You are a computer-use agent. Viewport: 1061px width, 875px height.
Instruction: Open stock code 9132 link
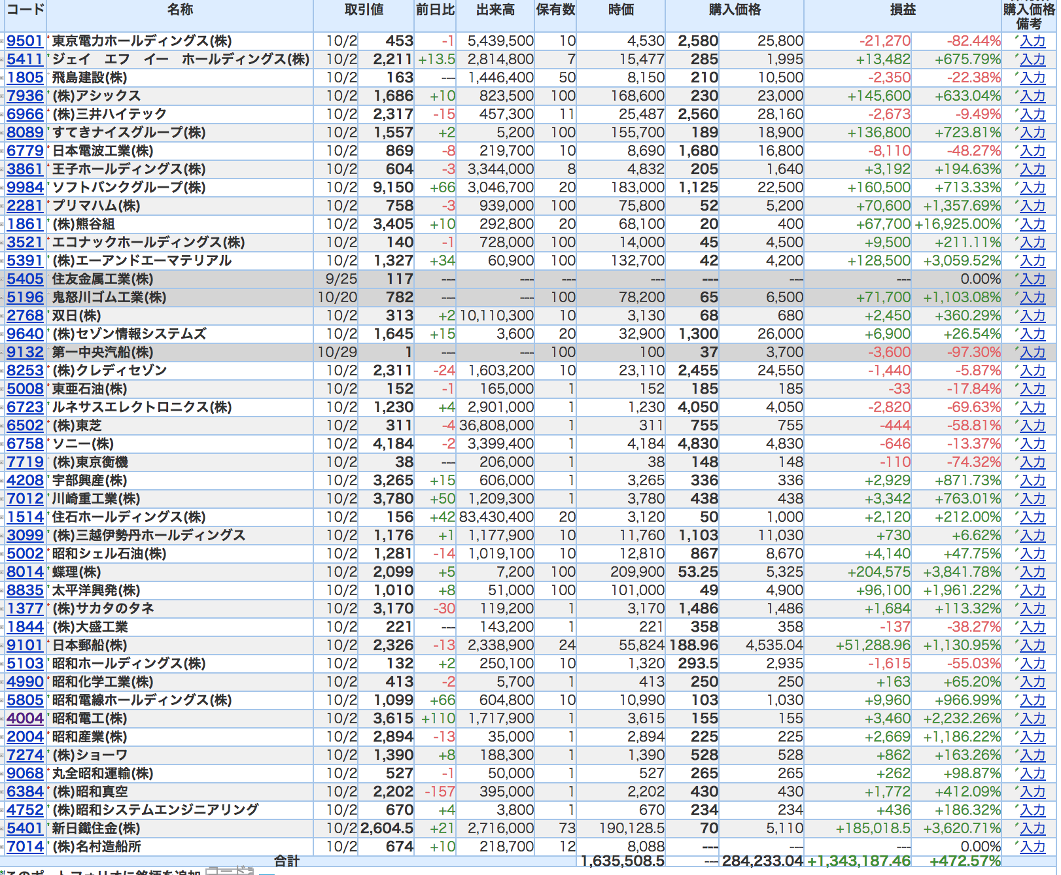[x=25, y=352]
